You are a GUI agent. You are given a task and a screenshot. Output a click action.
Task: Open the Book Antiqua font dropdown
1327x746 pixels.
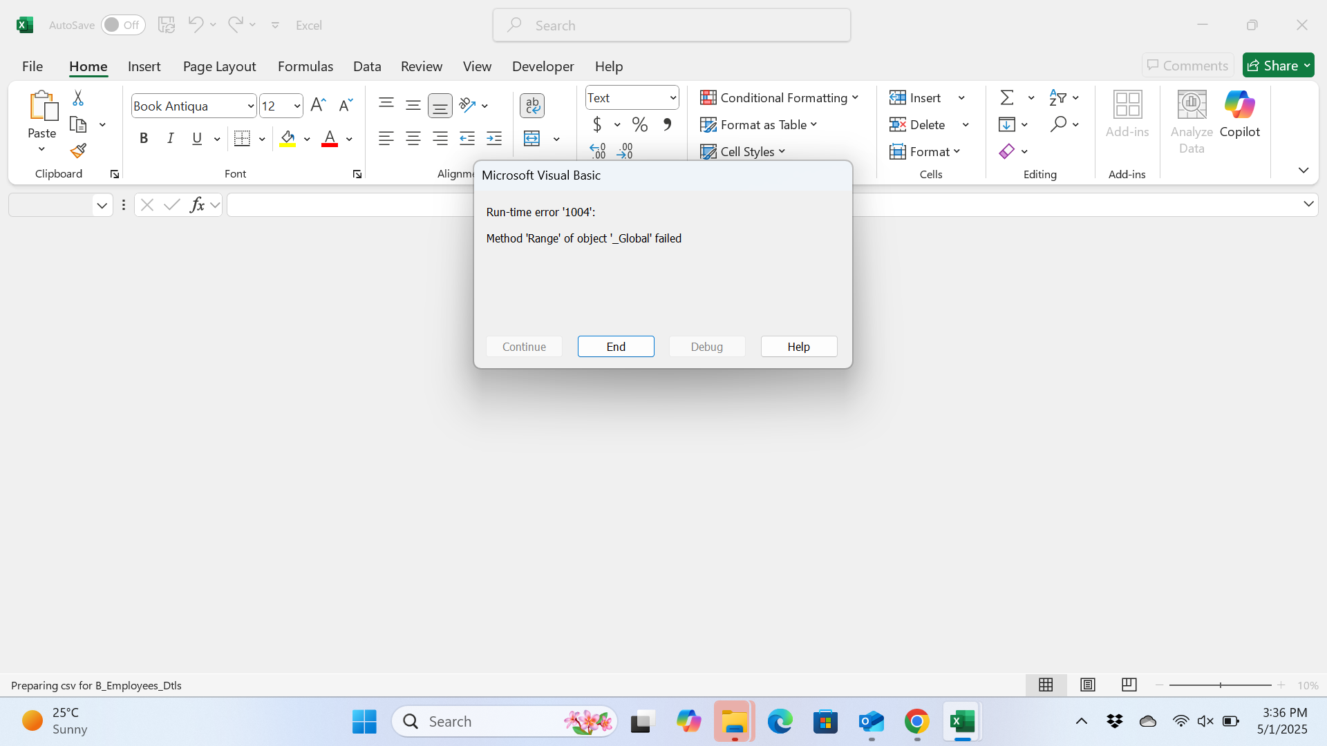pos(250,106)
